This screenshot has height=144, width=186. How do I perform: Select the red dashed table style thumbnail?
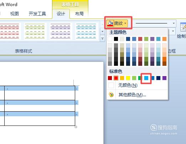click(x=10, y=31)
